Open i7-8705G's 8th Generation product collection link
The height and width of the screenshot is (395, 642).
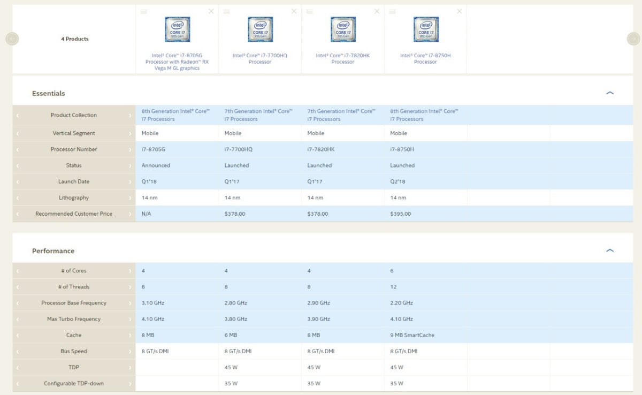(175, 115)
